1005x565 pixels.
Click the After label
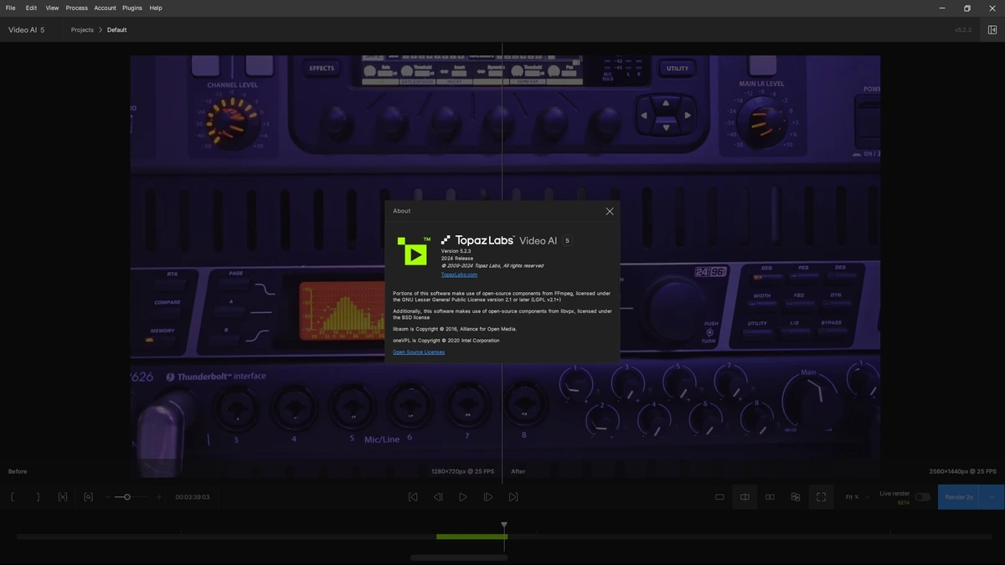pyautogui.click(x=518, y=471)
